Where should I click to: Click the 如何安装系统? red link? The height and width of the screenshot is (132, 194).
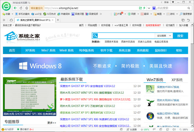(x=153, y=25)
